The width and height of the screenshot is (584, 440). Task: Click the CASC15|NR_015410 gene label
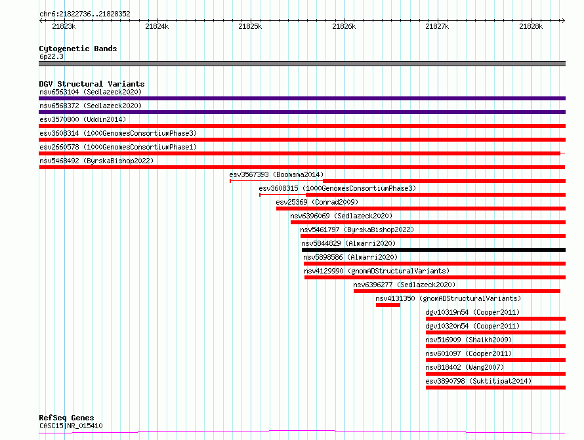click(x=71, y=426)
